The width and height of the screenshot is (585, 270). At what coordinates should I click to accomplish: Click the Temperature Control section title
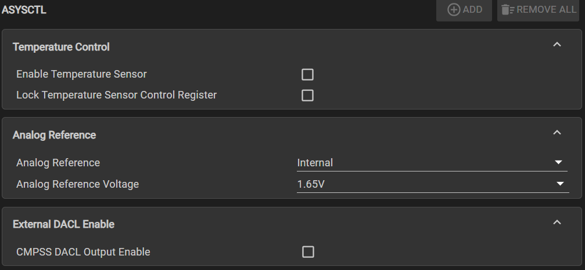click(61, 47)
